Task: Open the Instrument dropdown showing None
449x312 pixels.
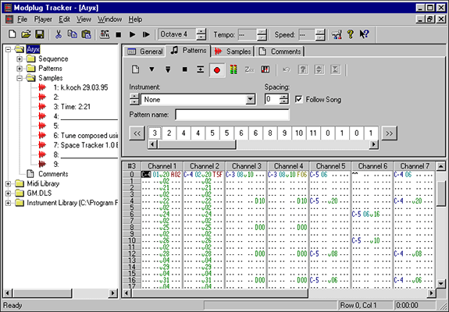Action: click(251, 100)
